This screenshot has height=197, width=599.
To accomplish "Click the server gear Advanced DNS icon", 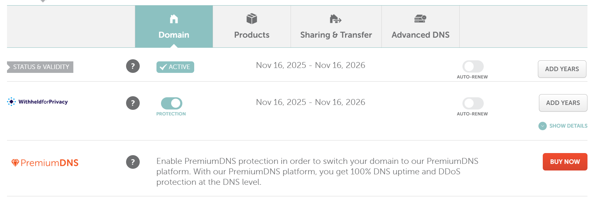I will (x=420, y=19).
